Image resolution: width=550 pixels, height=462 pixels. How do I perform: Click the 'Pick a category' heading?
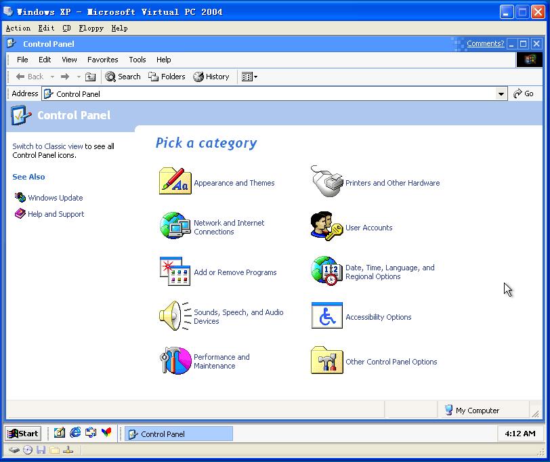(x=206, y=143)
